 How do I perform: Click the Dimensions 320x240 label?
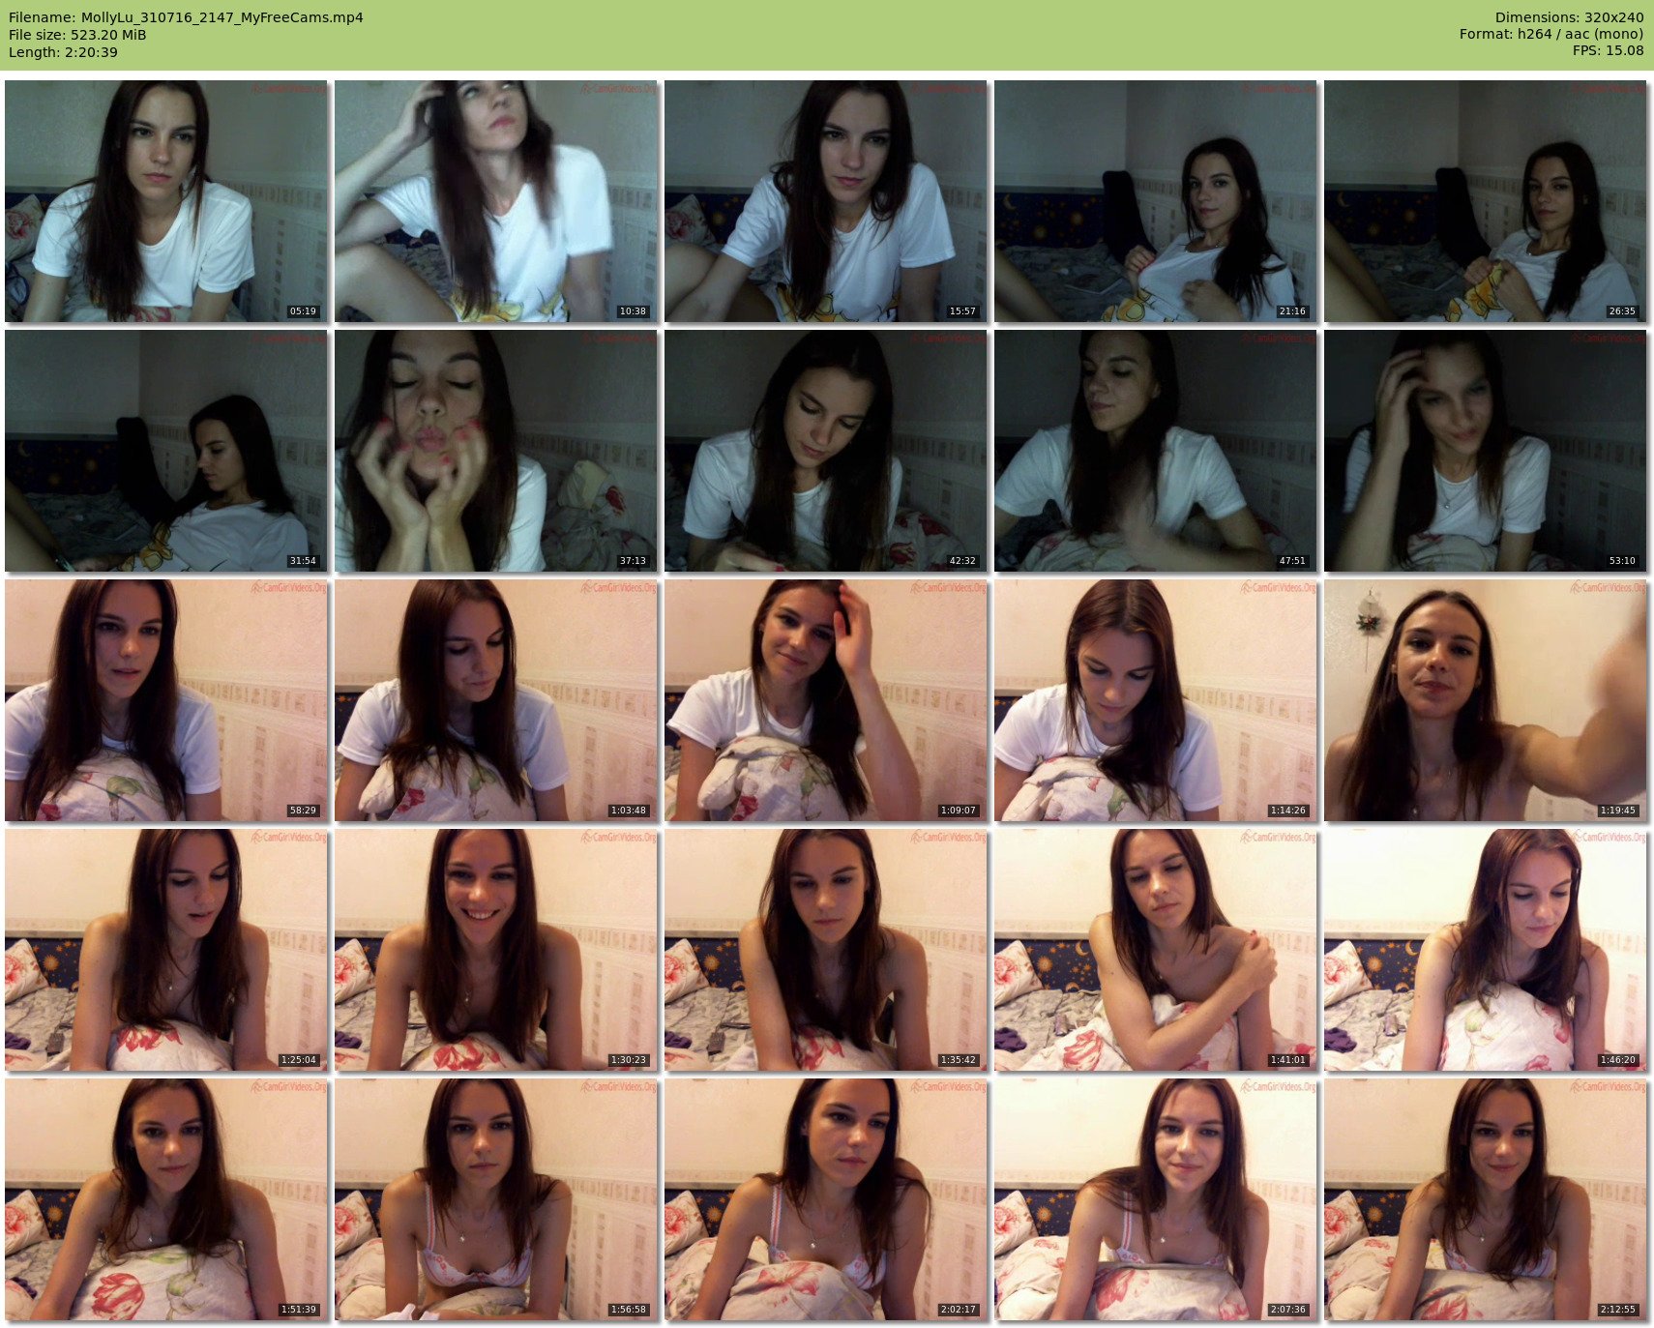1569,17
